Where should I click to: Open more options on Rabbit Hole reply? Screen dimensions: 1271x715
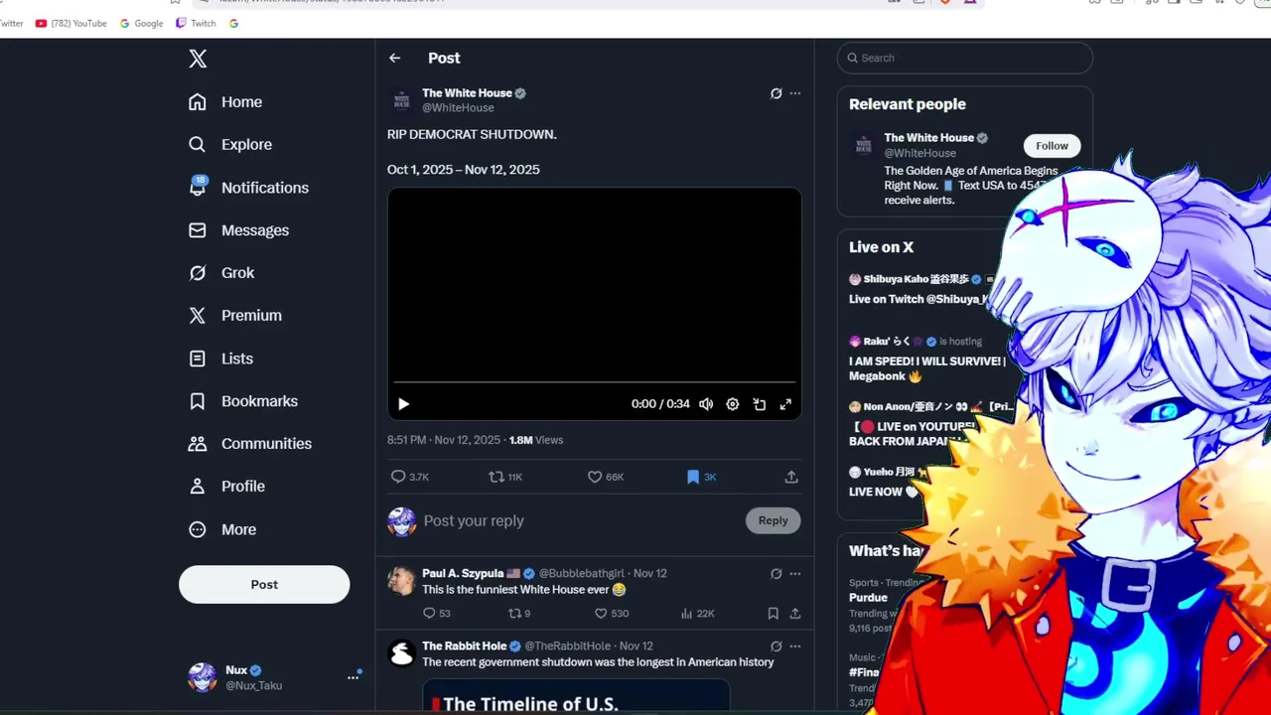tap(794, 646)
